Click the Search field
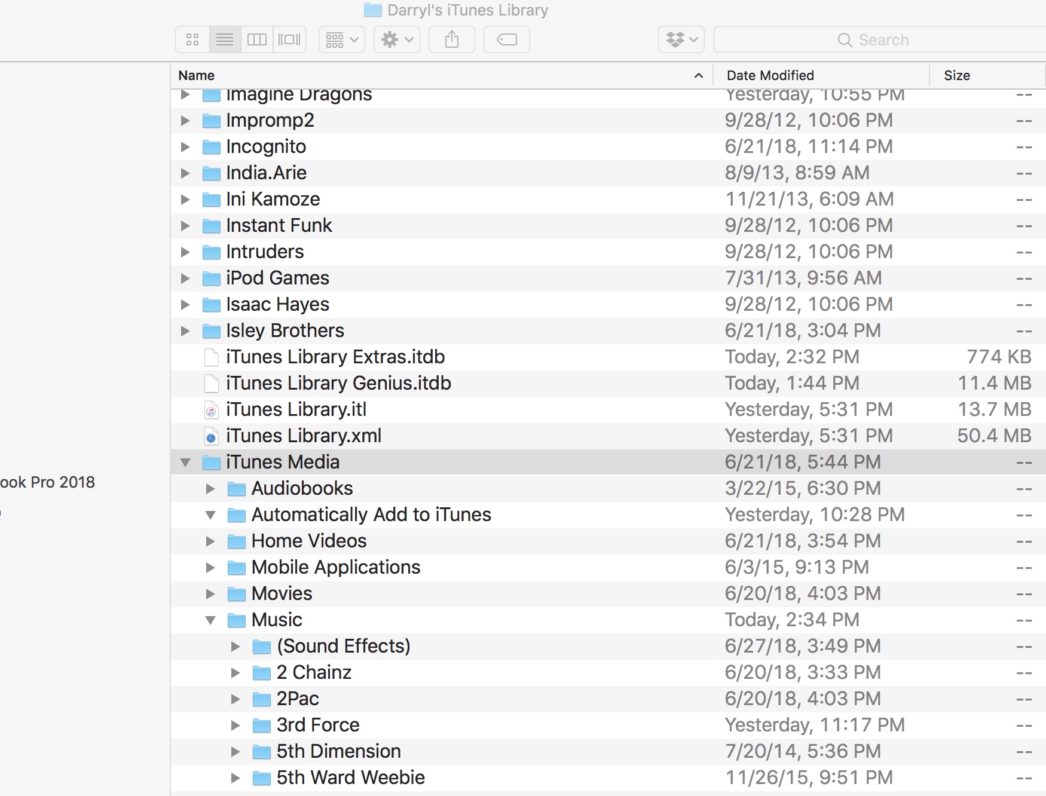The image size is (1046, 796). pos(880,39)
